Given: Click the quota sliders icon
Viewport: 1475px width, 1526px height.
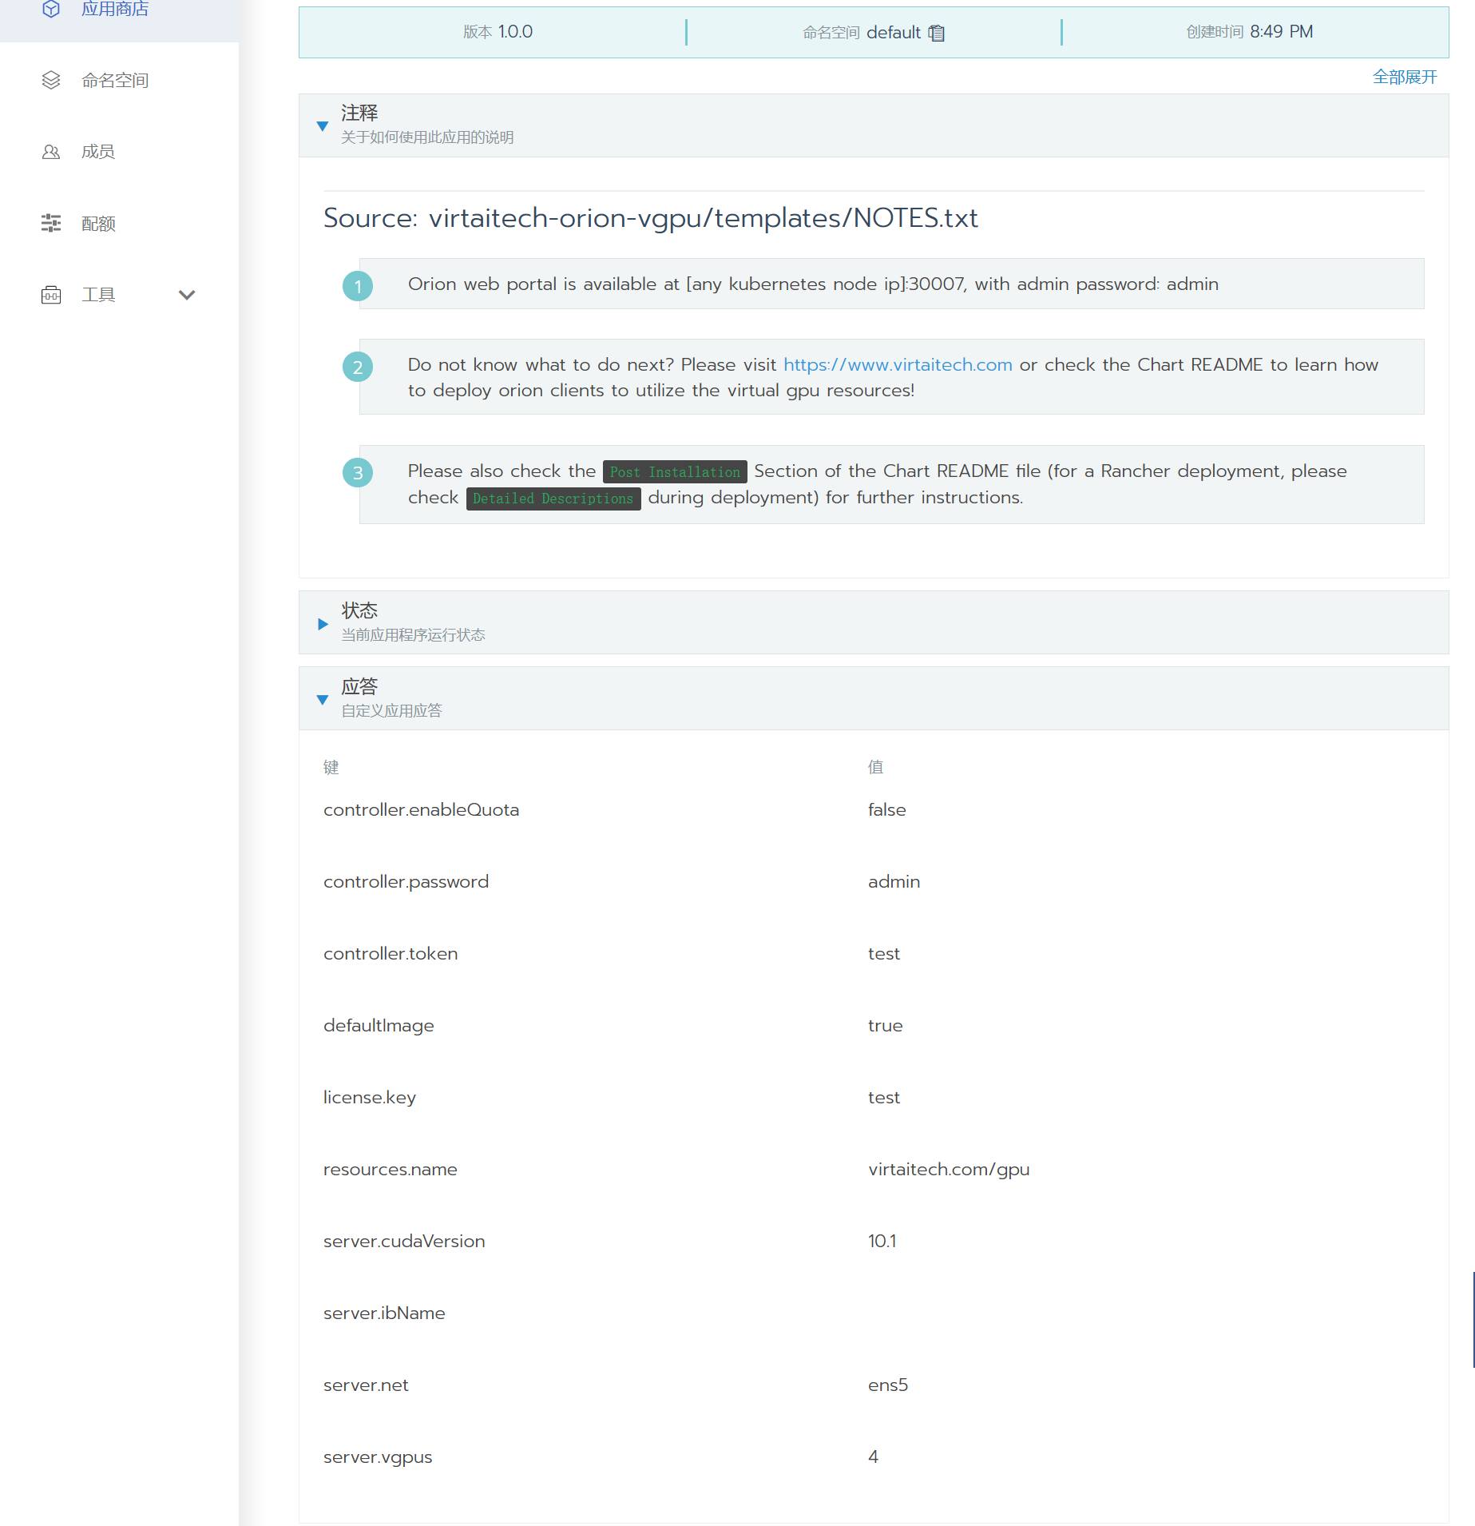Looking at the screenshot, I should coord(51,224).
